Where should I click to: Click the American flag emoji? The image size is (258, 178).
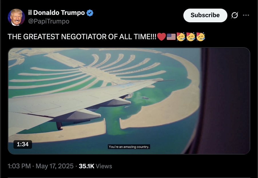pyautogui.click(x=171, y=37)
